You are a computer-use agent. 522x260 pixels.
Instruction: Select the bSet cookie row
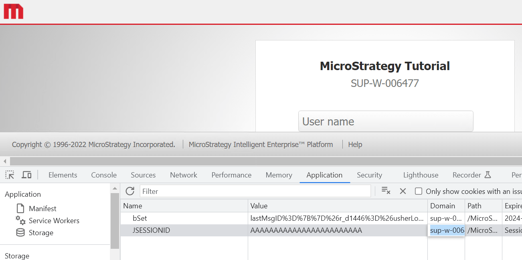184,218
